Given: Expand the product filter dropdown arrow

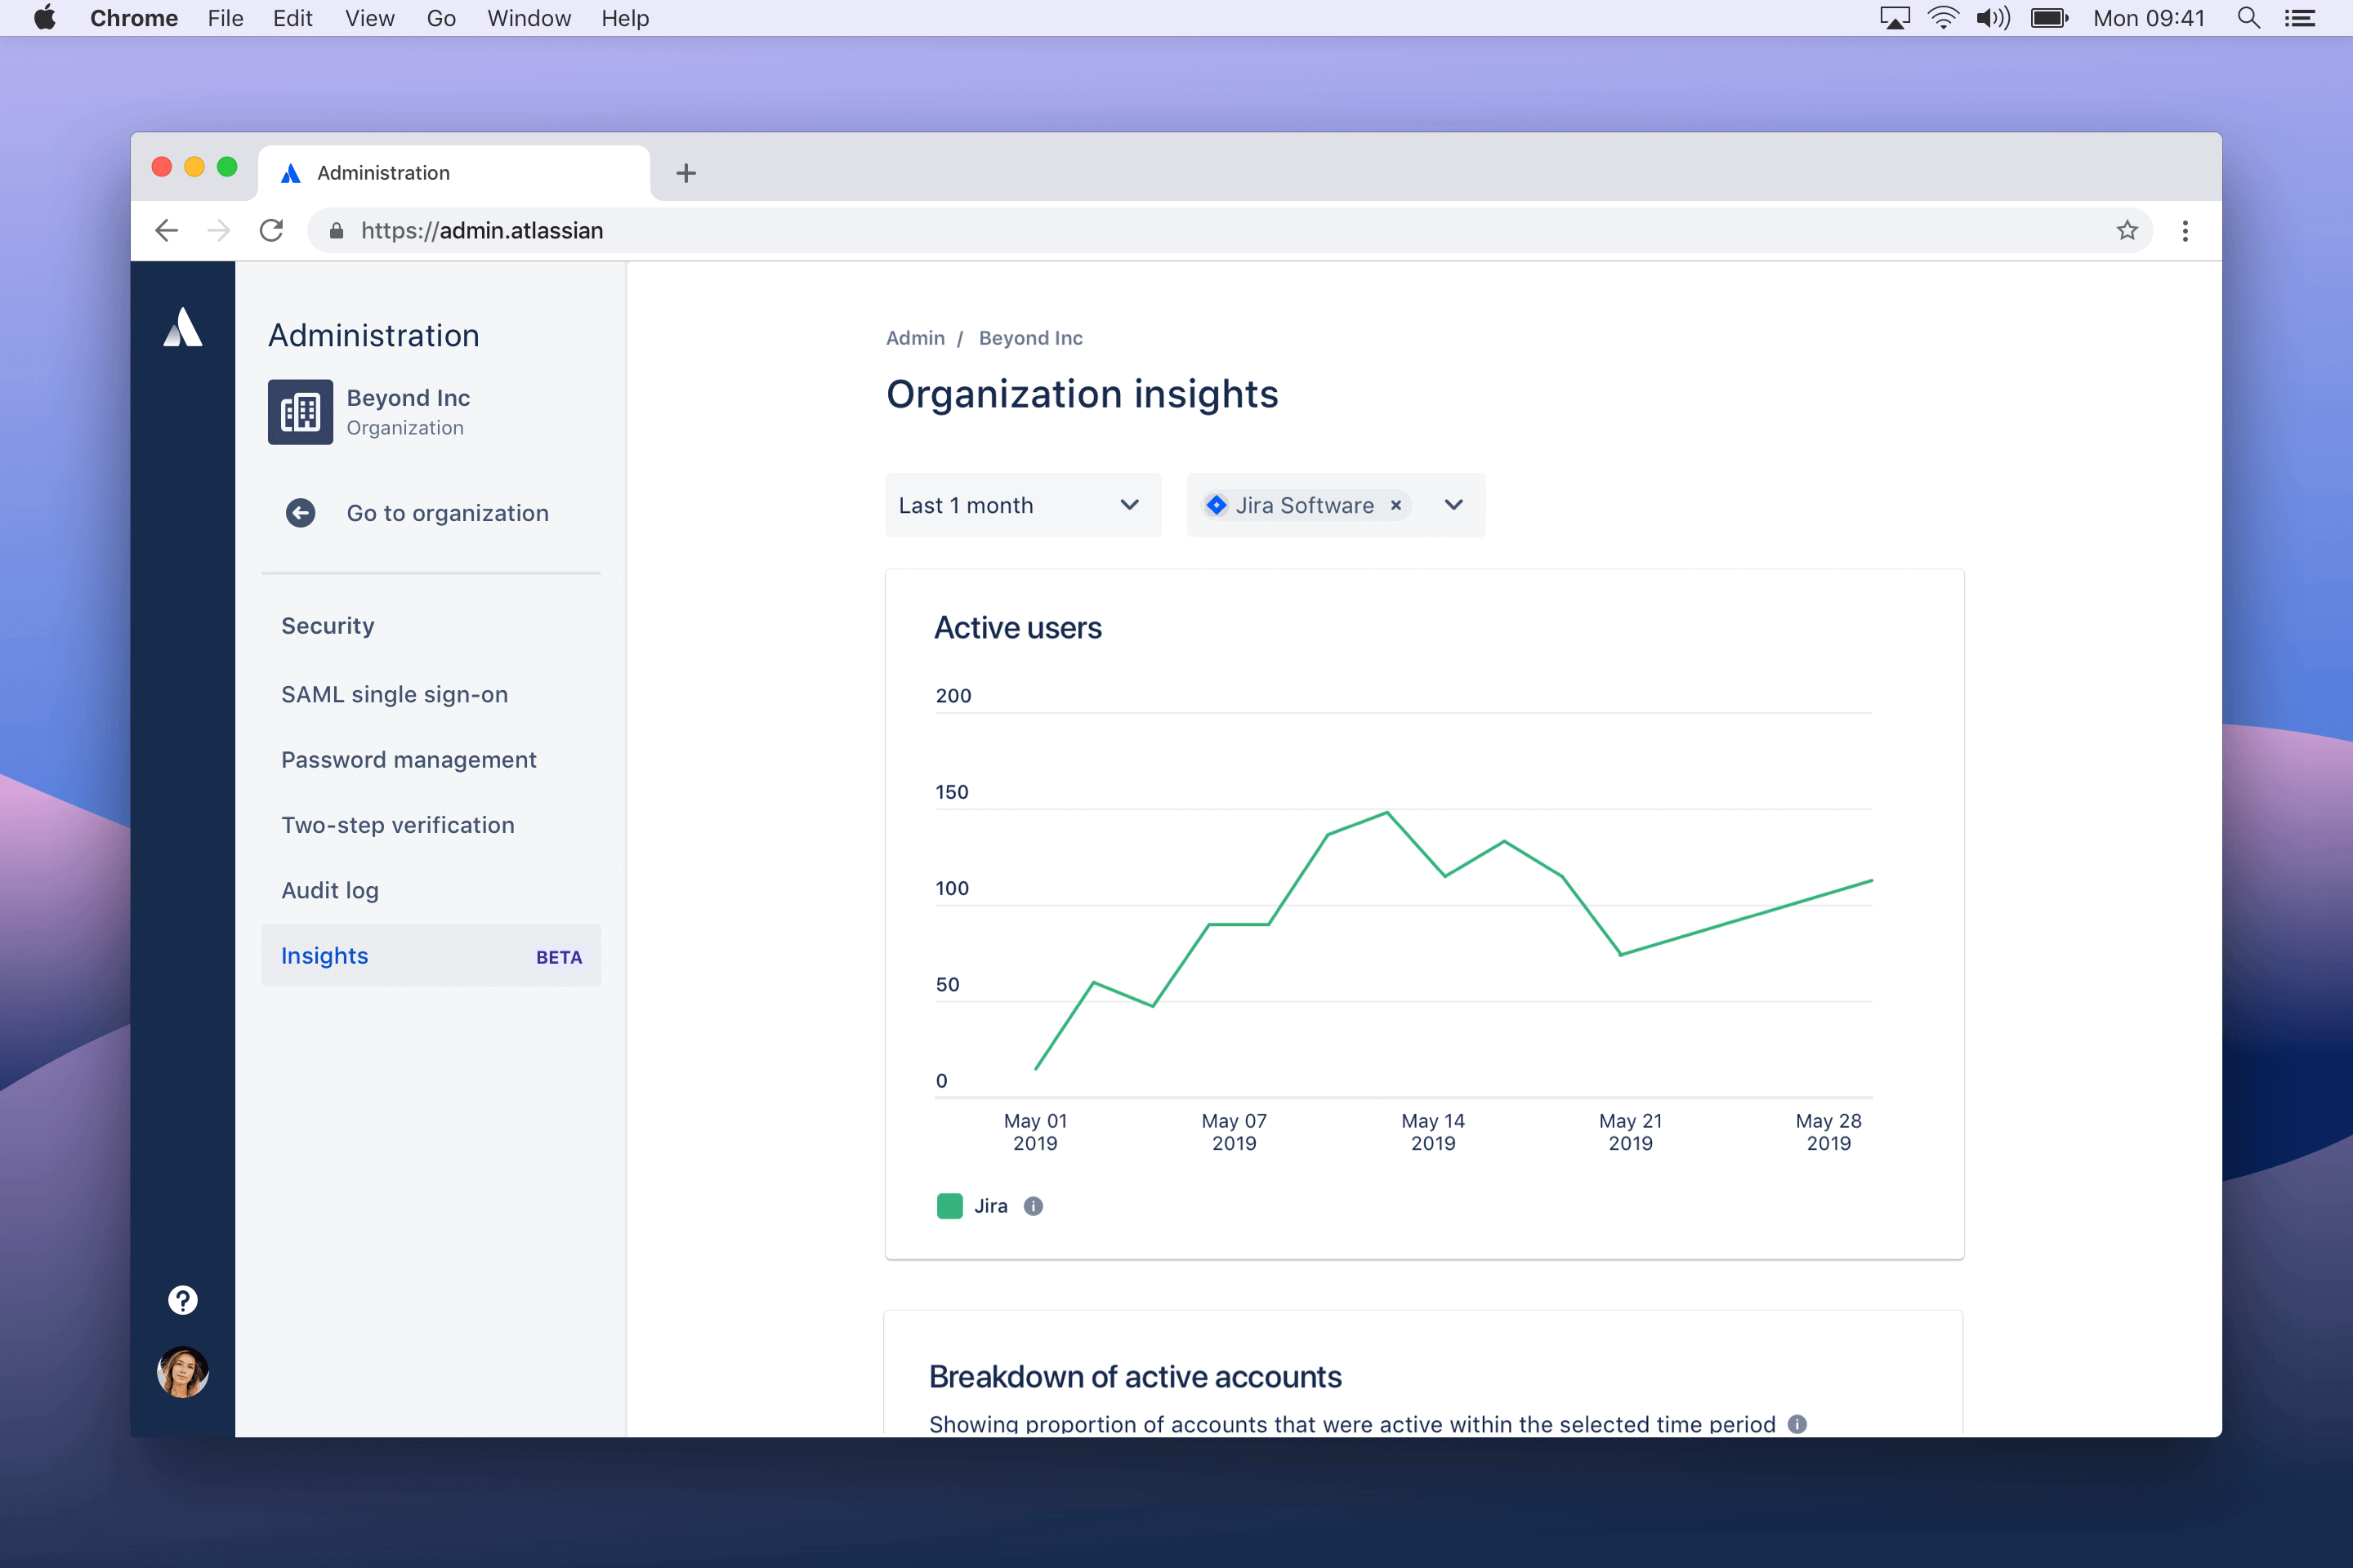Looking at the screenshot, I should coord(1457,504).
